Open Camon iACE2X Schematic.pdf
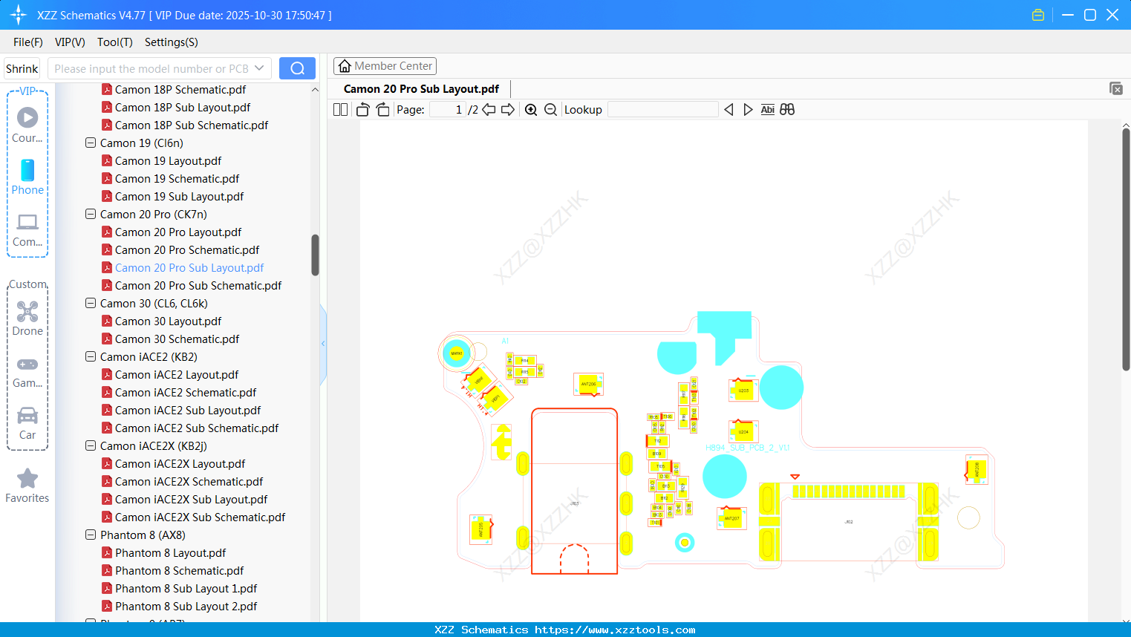This screenshot has height=637, width=1131. [x=189, y=481]
